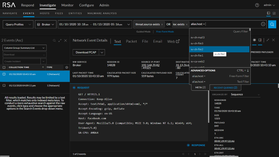The width and height of the screenshot is (279, 157).
Task: Open the Admin menu
Action: 104,5
